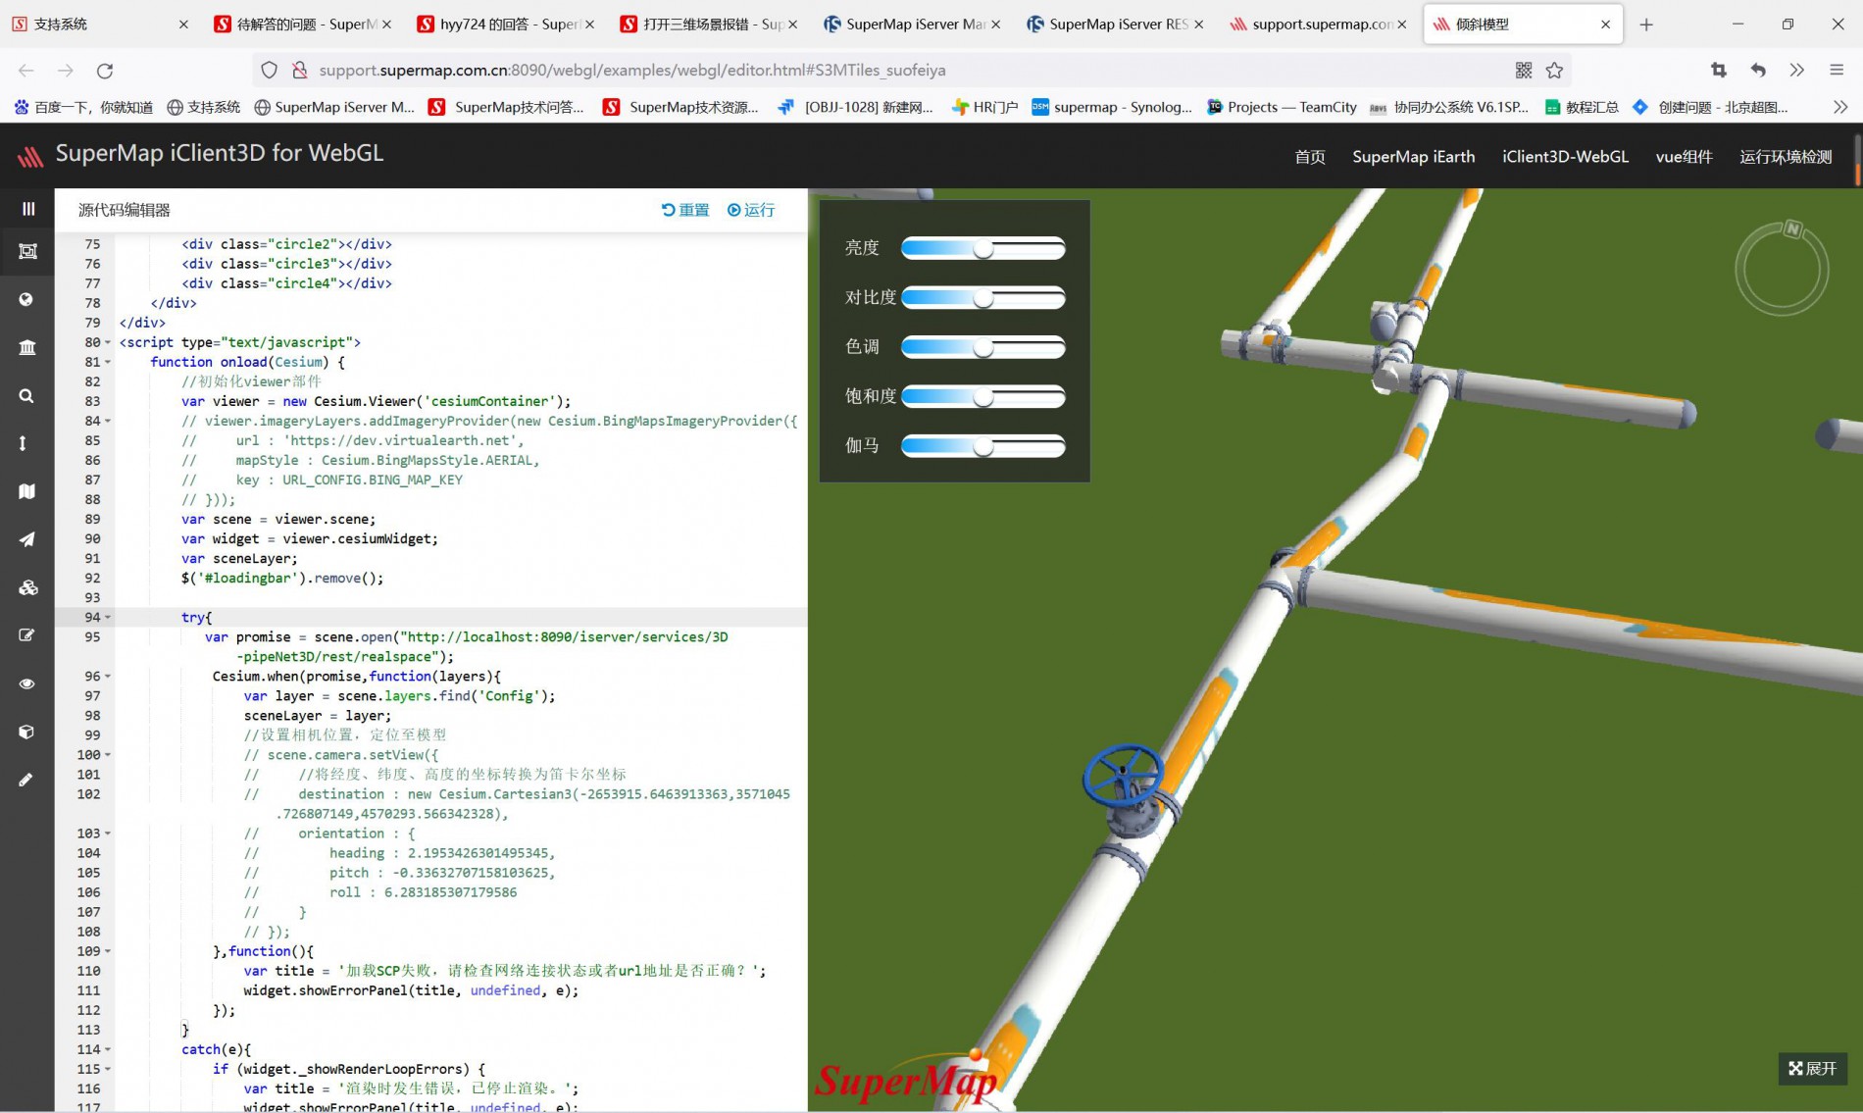
Task: Fold the commented block at line 84
Action: pos(108,421)
